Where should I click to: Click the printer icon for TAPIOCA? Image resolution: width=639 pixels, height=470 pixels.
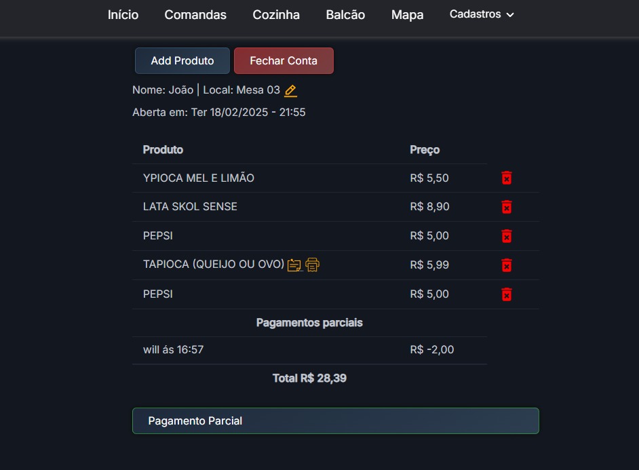(x=311, y=265)
